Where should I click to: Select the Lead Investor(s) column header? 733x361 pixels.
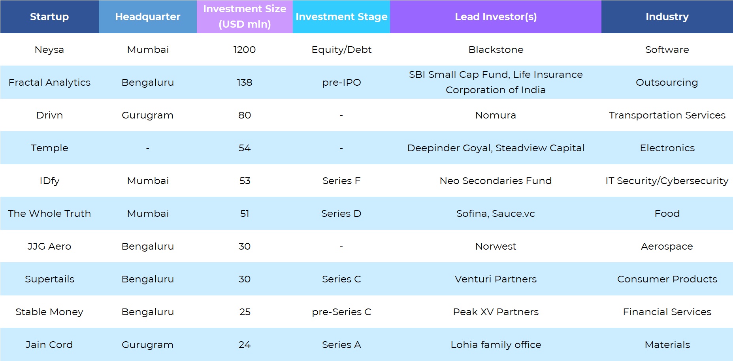[496, 17]
